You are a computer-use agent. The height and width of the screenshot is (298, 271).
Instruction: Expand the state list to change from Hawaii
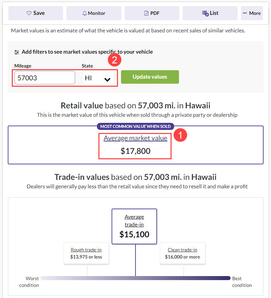click(98, 77)
